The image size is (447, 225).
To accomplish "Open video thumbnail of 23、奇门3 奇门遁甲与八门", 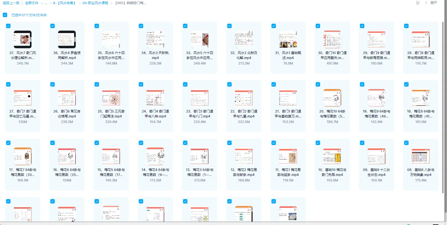I will click(200, 98).
